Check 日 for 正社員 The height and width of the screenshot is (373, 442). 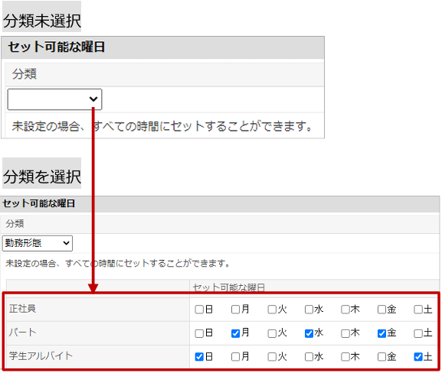199,310
